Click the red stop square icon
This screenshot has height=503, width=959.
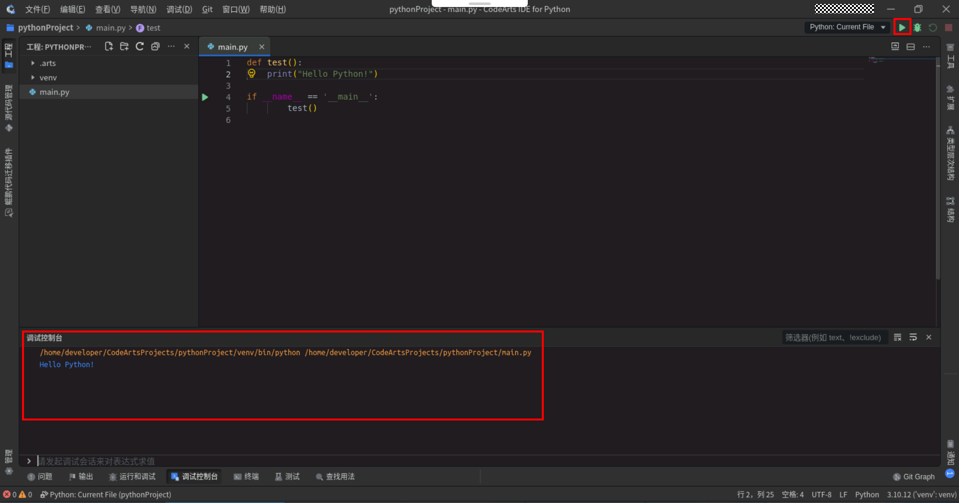click(948, 27)
